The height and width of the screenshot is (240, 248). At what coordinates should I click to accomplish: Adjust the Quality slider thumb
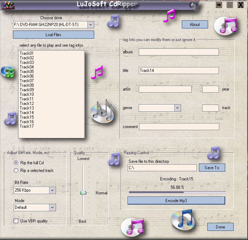(83, 193)
